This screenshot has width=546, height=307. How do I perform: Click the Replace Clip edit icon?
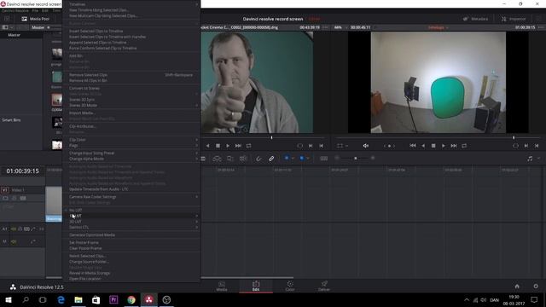point(243,159)
